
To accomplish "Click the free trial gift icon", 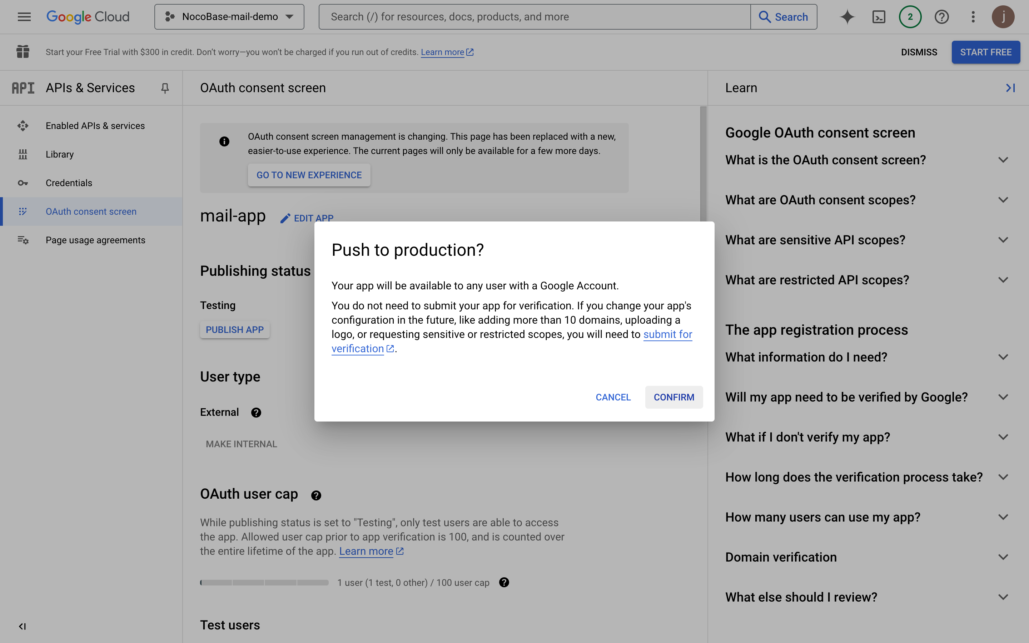I will tap(22, 51).
